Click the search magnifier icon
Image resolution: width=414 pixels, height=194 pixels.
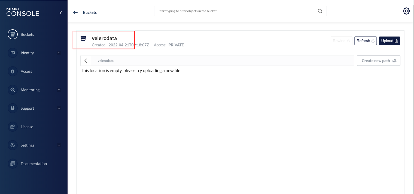click(320, 11)
